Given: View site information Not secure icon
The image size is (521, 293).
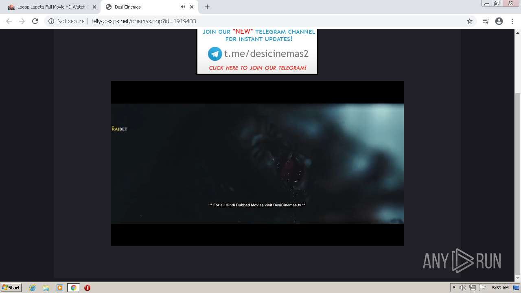Looking at the screenshot, I should click(x=51, y=21).
